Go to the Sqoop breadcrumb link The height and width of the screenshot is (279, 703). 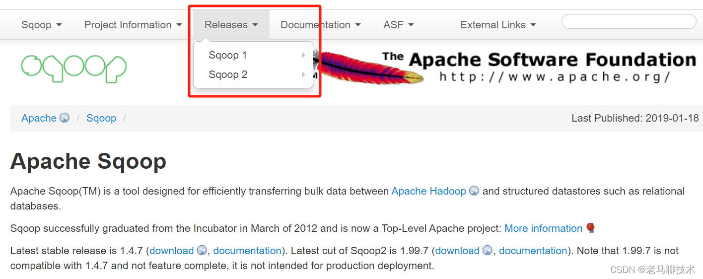101,118
